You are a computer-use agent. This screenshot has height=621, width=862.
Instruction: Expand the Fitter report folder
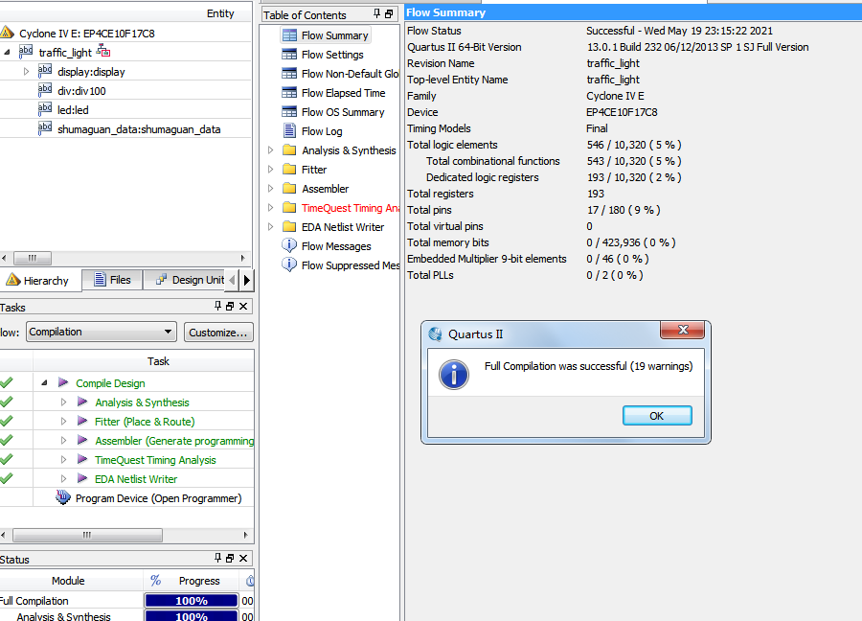tap(270, 170)
